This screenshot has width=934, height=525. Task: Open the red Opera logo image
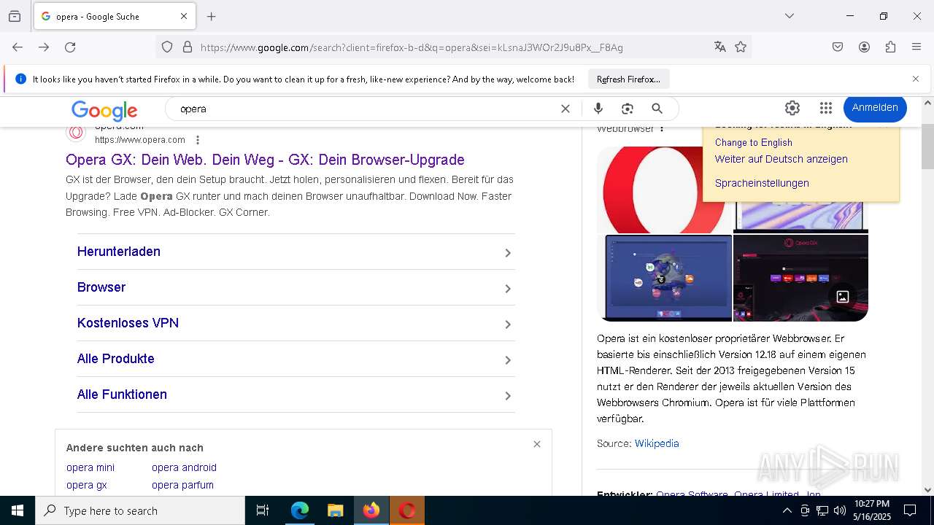649,190
